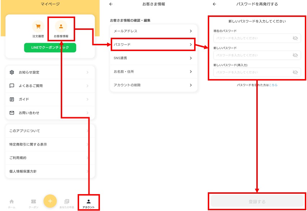
Task: Open the お知らせ設定 row
Action: tap(50, 72)
